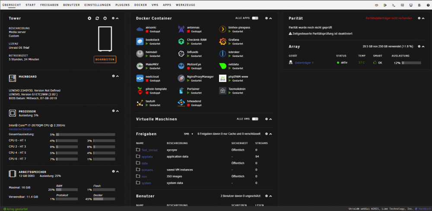Click the RAM usage bar
Viewport: 432px width, 211px height.
(67, 190)
